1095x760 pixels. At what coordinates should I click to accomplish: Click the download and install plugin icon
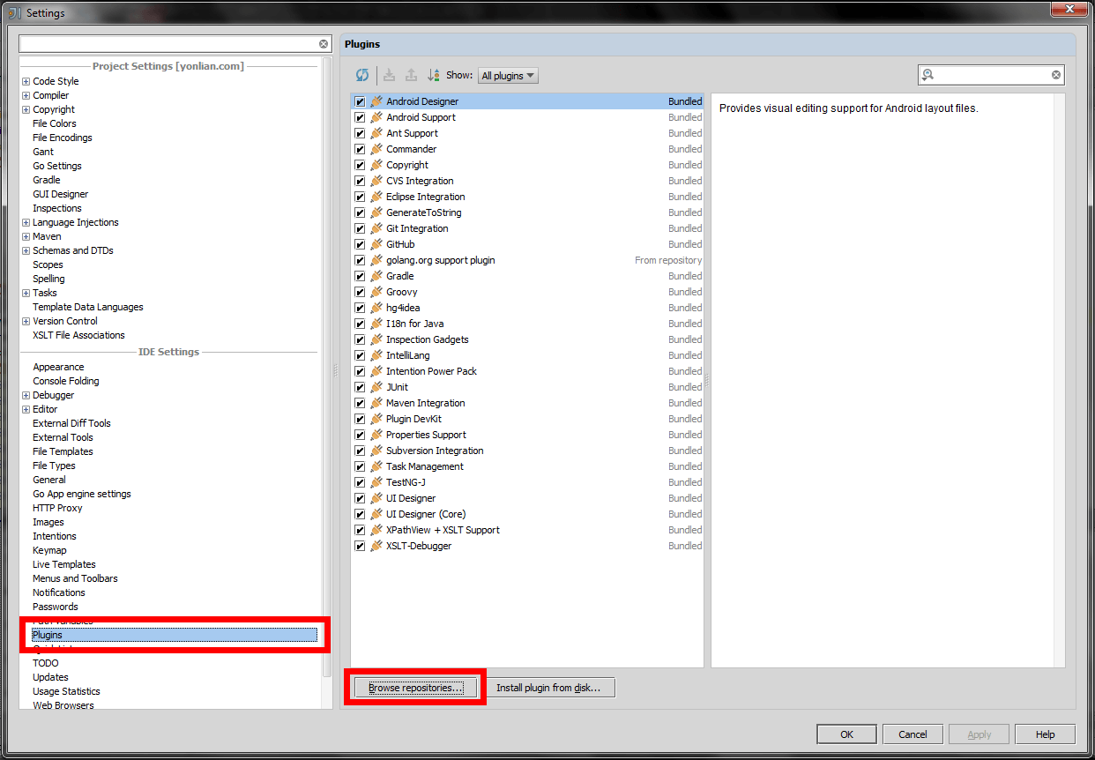pos(389,76)
